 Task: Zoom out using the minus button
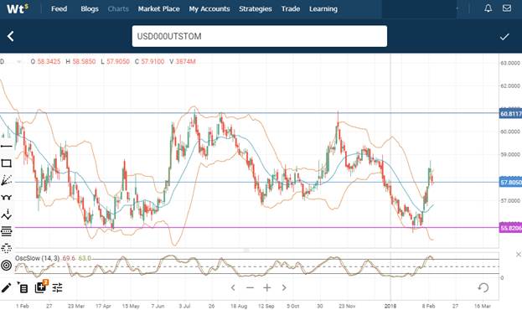(250, 287)
